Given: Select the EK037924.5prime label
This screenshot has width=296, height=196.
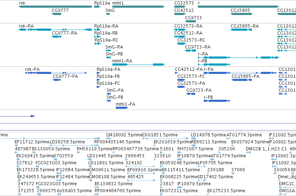Looking at the screenshot, I should pos(250,142).
